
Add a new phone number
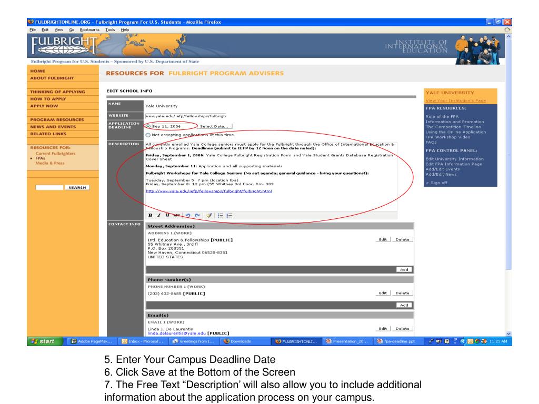coord(404,305)
